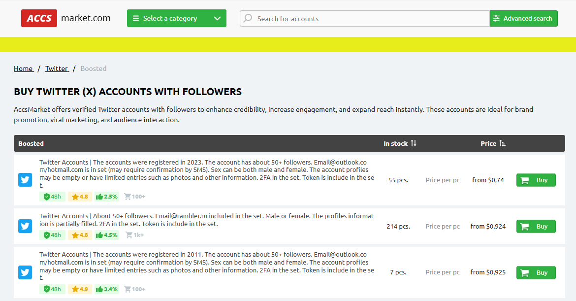Click the 7 pcs. stock value
The image size is (576, 301).
pyautogui.click(x=398, y=272)
